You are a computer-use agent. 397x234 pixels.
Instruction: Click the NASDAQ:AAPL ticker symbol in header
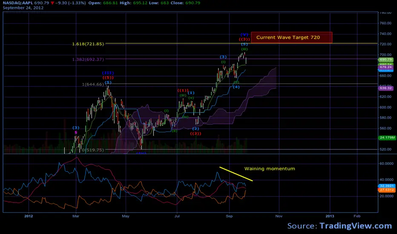click(x=18, y=3)
